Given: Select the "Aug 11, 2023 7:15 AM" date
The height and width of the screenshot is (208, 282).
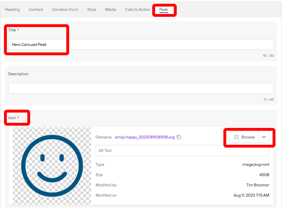Looking at the screenshot, I should pos(251,195).
